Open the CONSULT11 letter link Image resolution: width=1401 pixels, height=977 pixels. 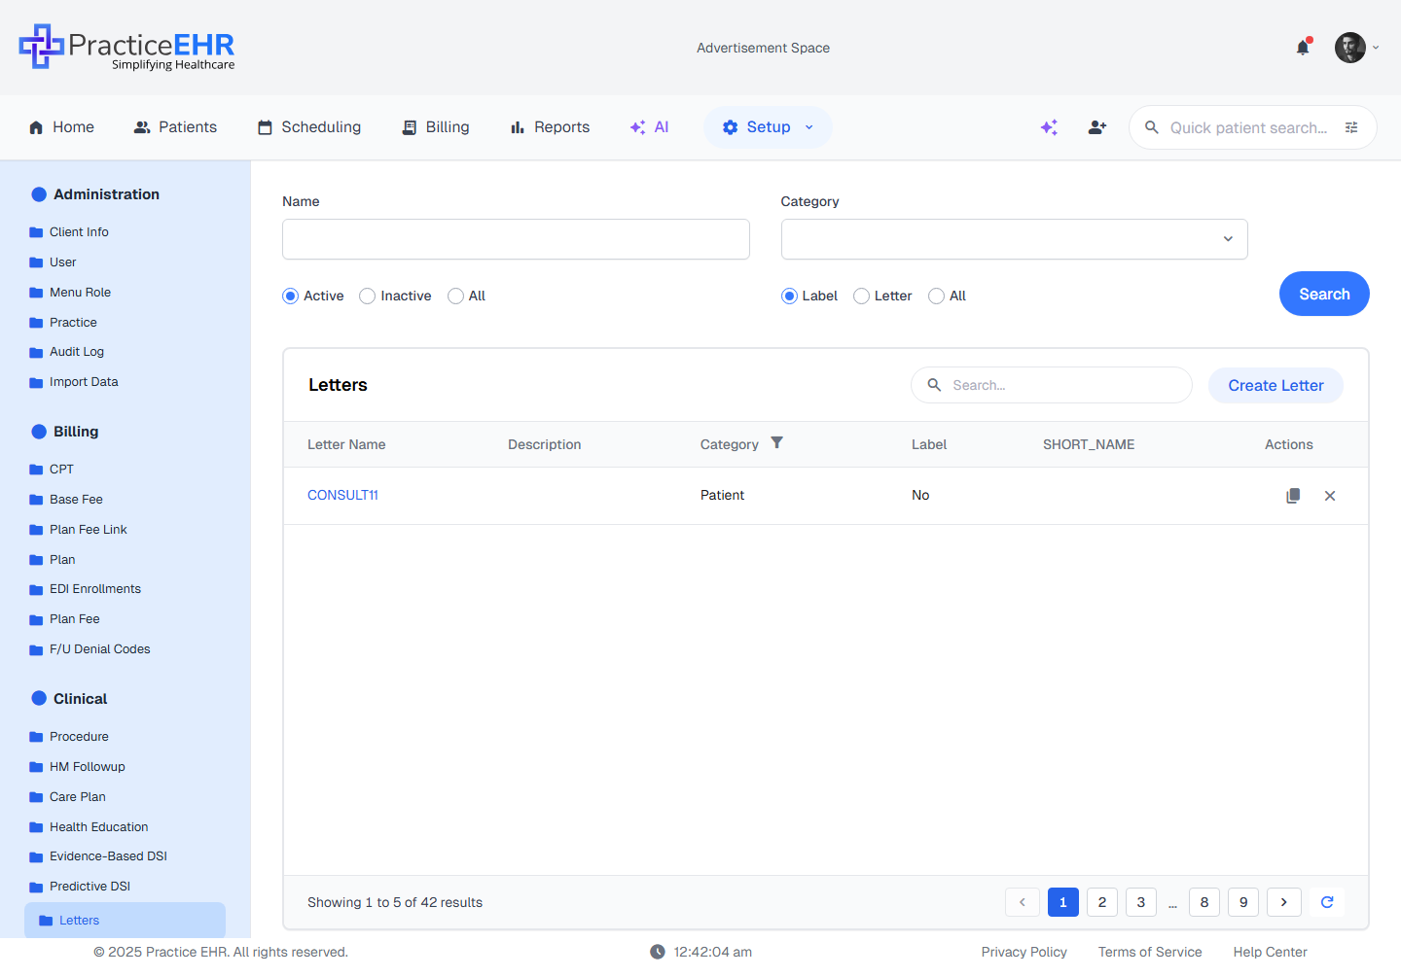coord(342,496)
